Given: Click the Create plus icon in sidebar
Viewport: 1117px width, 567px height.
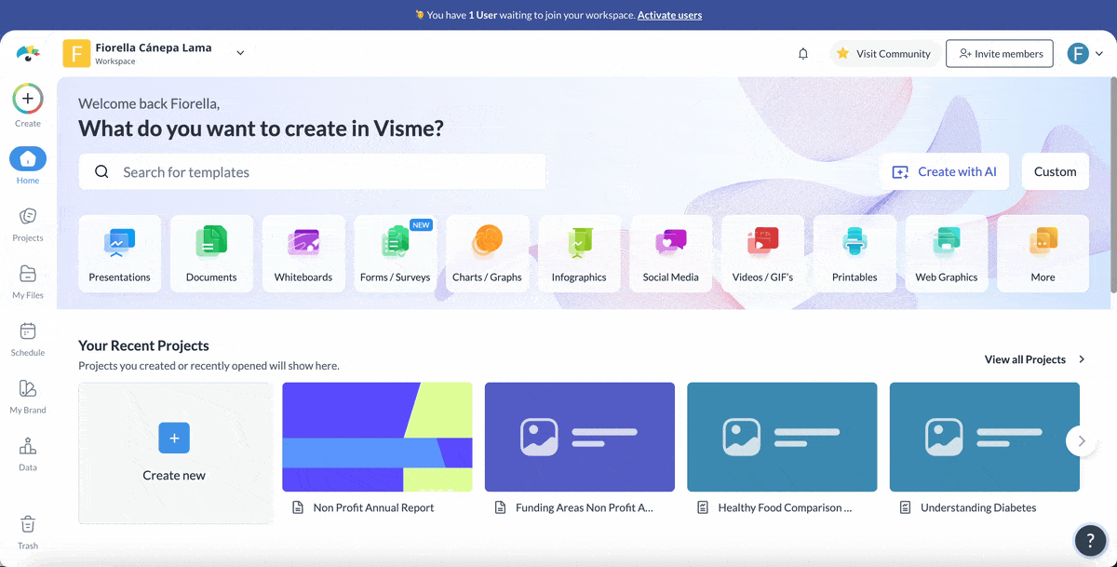Looking at the screenshot, I should [x=28, y=97].
